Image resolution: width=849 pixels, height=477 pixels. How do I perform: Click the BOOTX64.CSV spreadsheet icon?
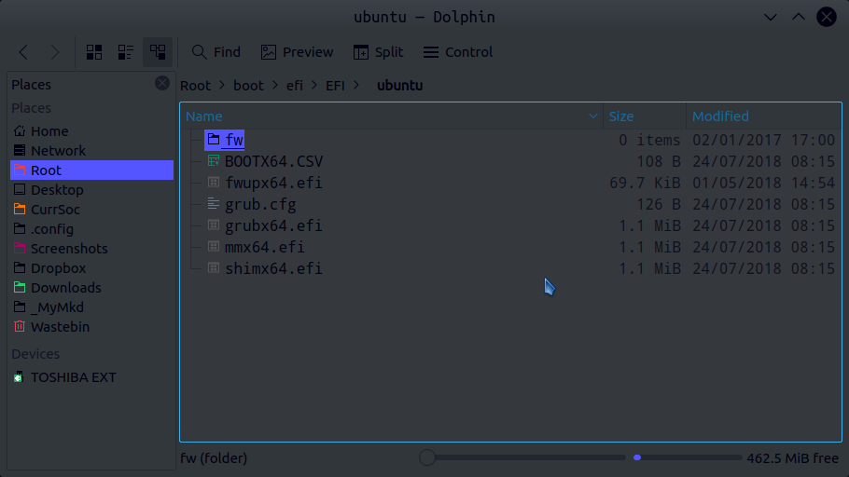pos(214,160)
